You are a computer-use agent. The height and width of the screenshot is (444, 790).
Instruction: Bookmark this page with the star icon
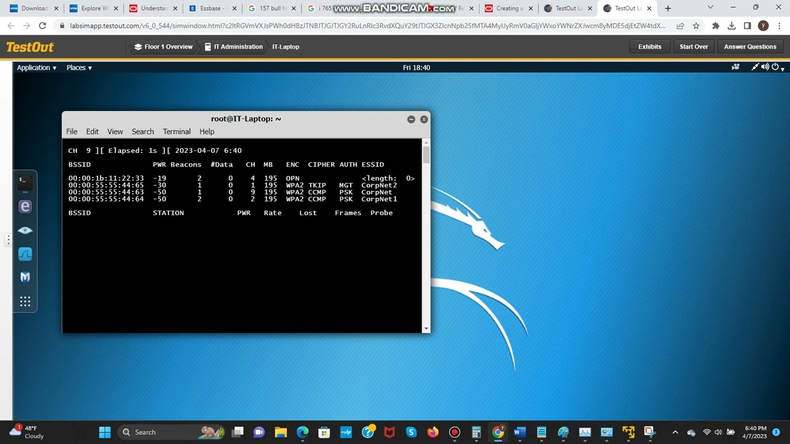tap(696, 26)
